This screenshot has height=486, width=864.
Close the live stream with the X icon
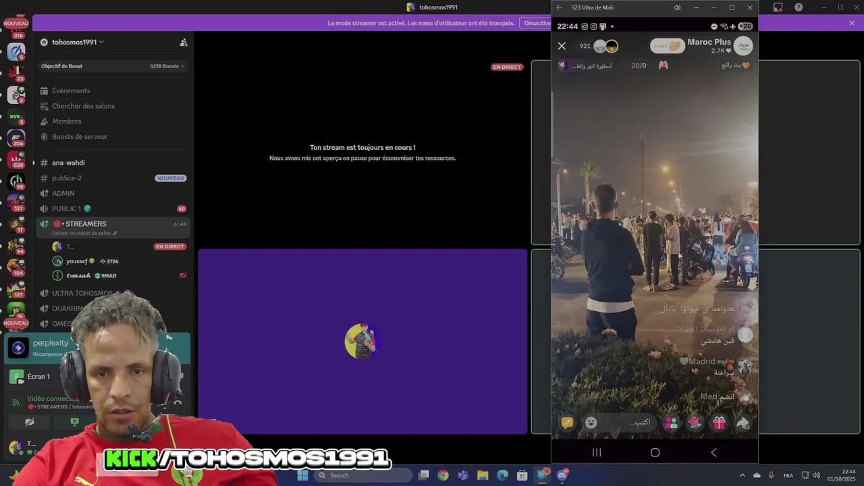pyautogui.click(x=562, y=46)
